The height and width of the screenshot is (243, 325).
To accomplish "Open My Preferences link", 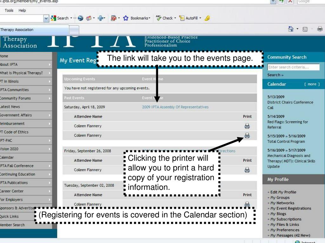I will pyautogui.click(x=285, y=230).
